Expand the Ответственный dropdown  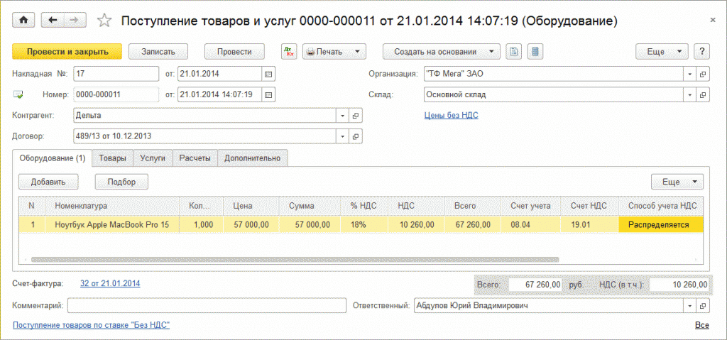(x=689, y=306)
